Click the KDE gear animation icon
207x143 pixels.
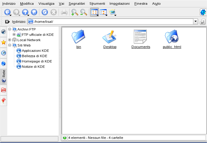point(203,12)
